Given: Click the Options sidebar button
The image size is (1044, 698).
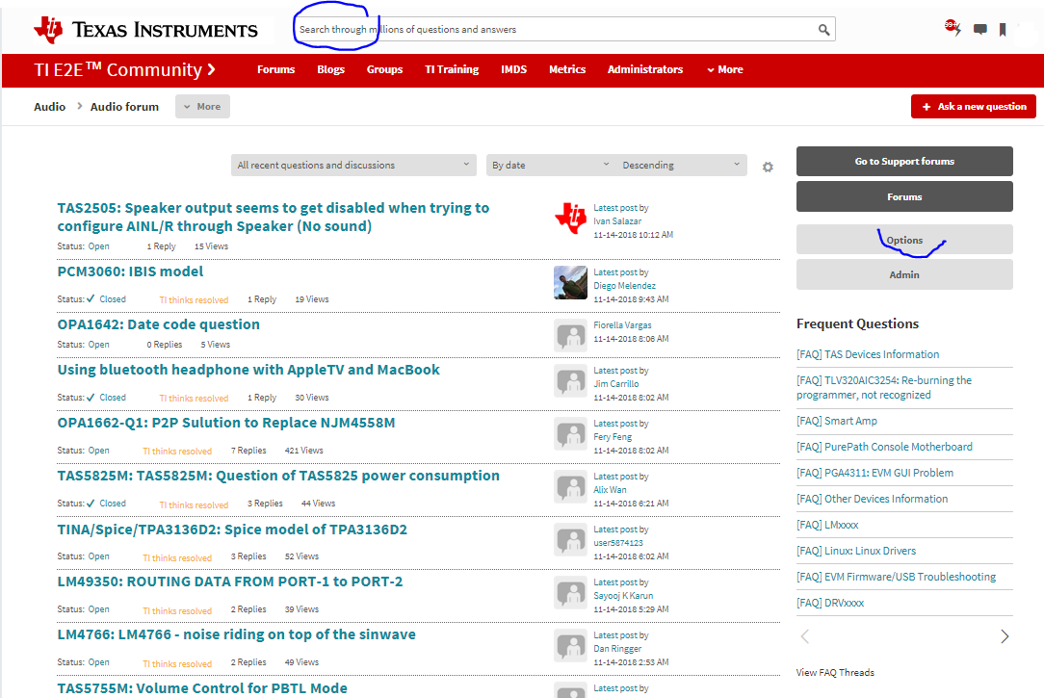Looking at the screenshot, I should (904, 240).
